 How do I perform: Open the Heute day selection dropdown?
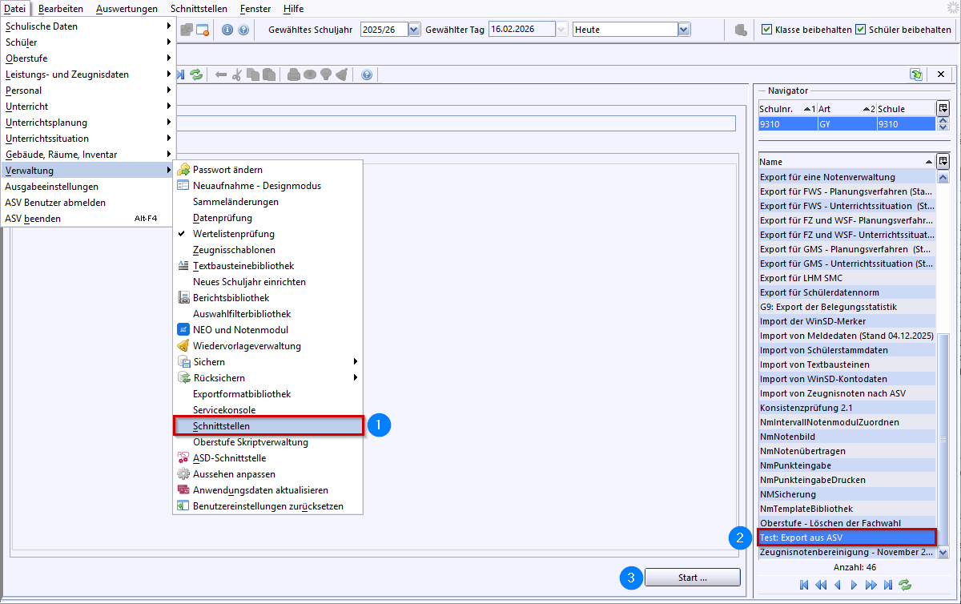pyautogui.click(x=684, y=30)
